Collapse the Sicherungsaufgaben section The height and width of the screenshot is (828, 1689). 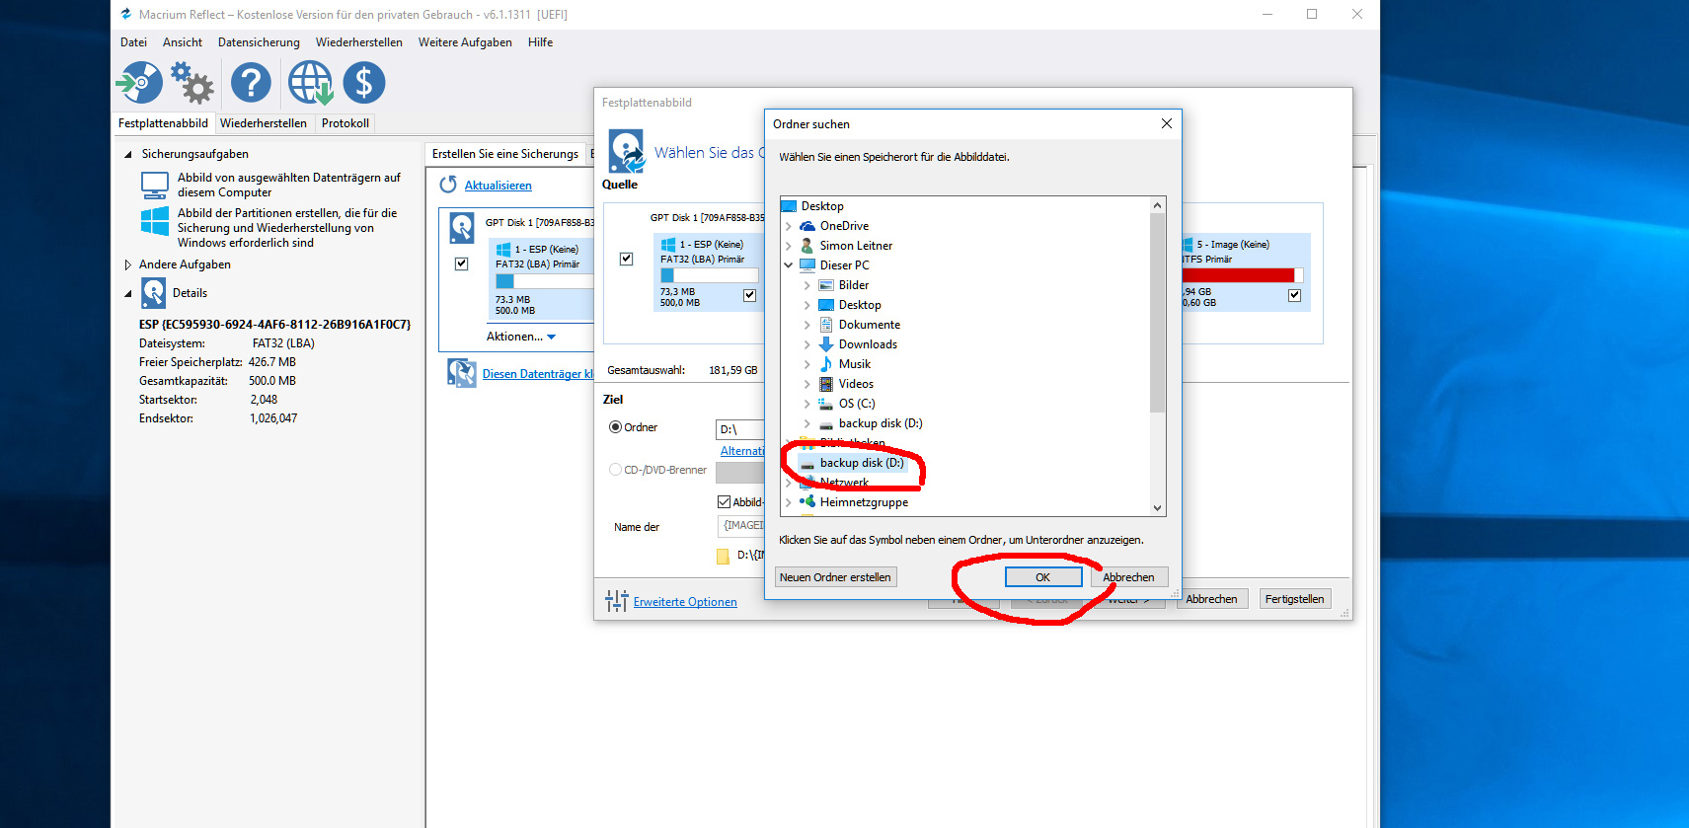coord(128,154)
